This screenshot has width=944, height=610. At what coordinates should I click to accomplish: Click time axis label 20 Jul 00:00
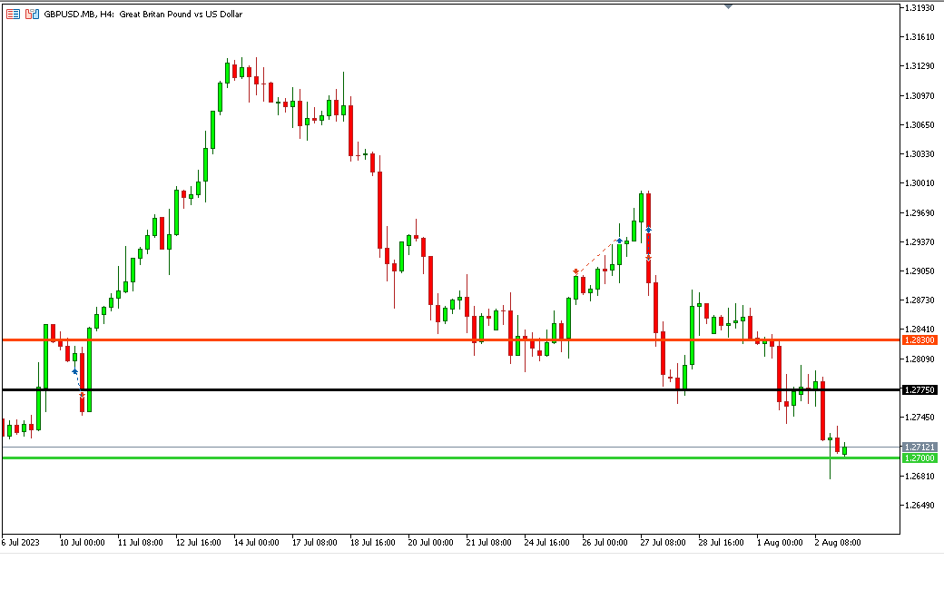coord(430,543)
